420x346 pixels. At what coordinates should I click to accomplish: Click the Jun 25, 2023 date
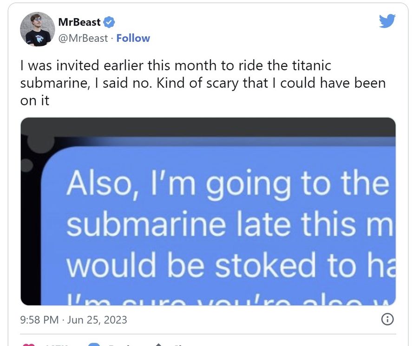point(97,320)
